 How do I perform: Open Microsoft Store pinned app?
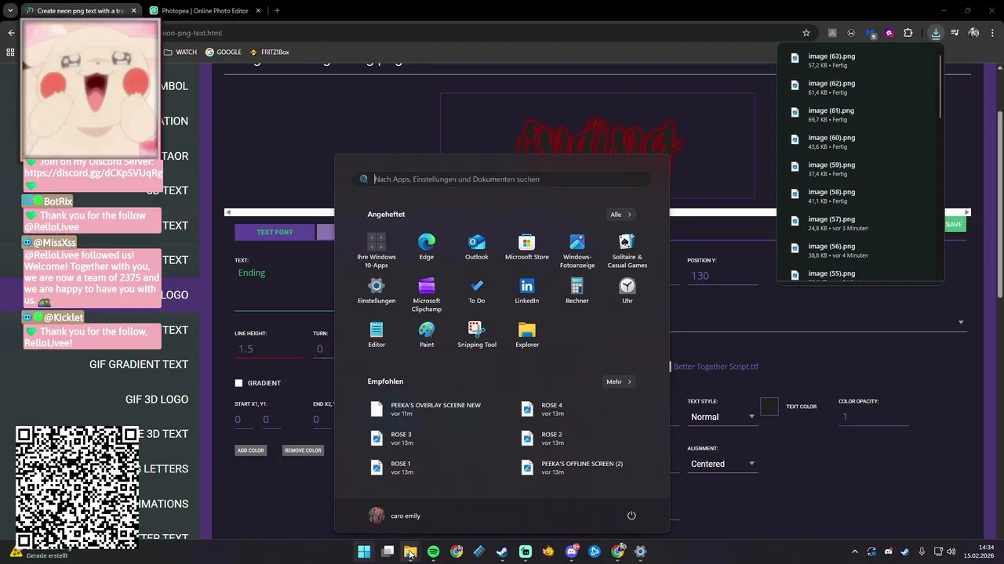click(x=526, y=248)
